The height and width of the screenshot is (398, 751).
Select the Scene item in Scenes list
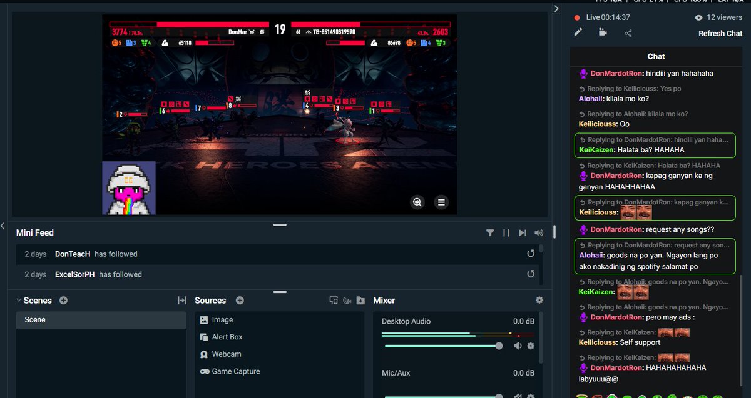point(101,320)
